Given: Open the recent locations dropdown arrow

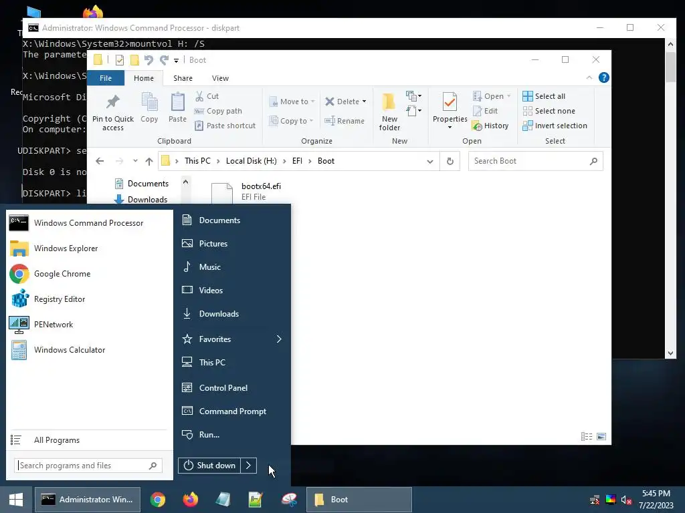Looking at the screenshot, I should click(135, 161).
